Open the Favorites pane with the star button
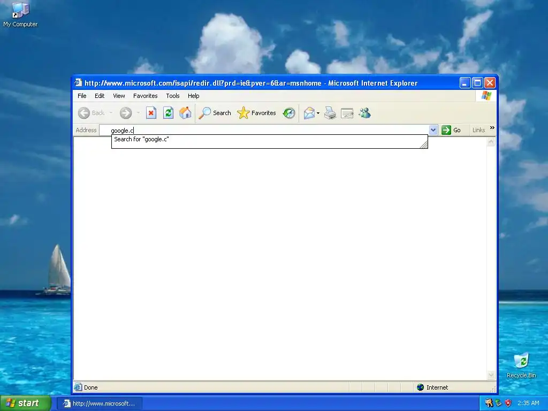This screenshot has height=411, width=548. tap(256, 113)
